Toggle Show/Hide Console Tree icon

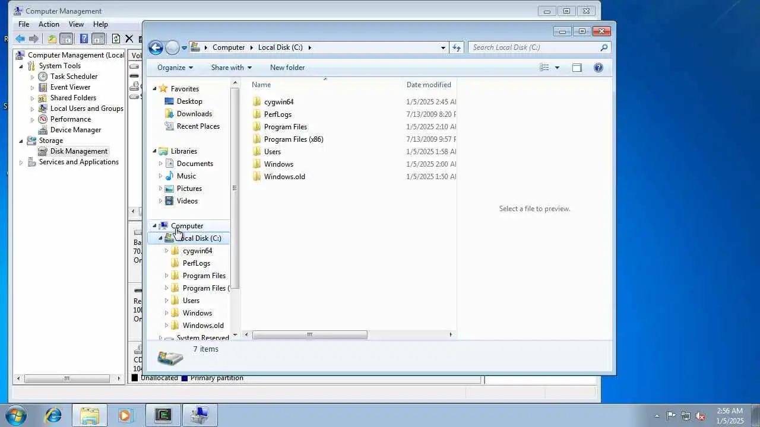pos(66,39)
